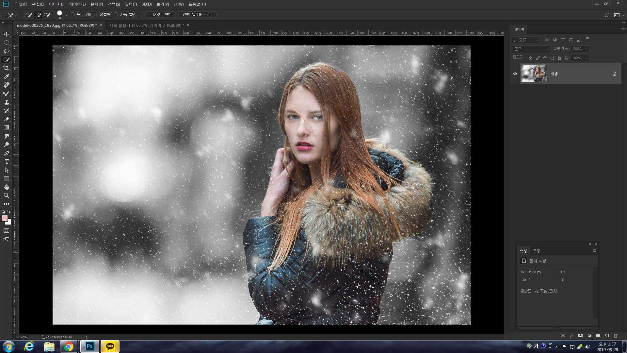Hide the 배경 layer visibility eye
Screen dimensions: 627x353
(515, 74)
